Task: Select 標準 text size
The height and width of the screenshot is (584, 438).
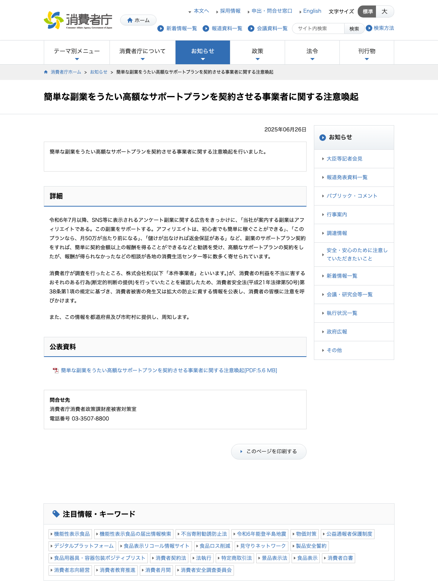Action: [x=367, y=12]
